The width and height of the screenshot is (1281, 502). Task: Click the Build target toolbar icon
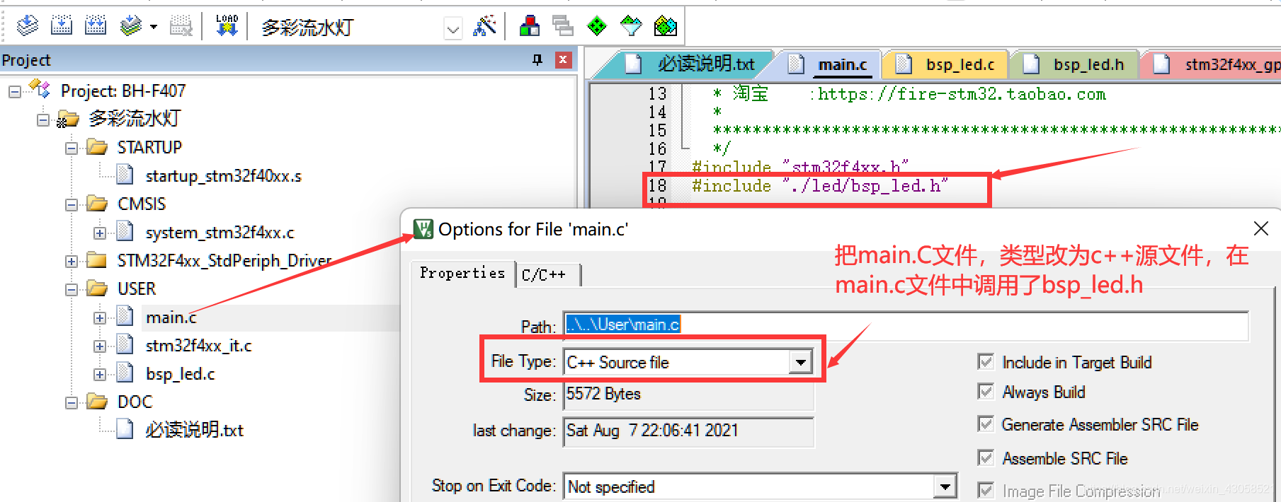point(61,26)
